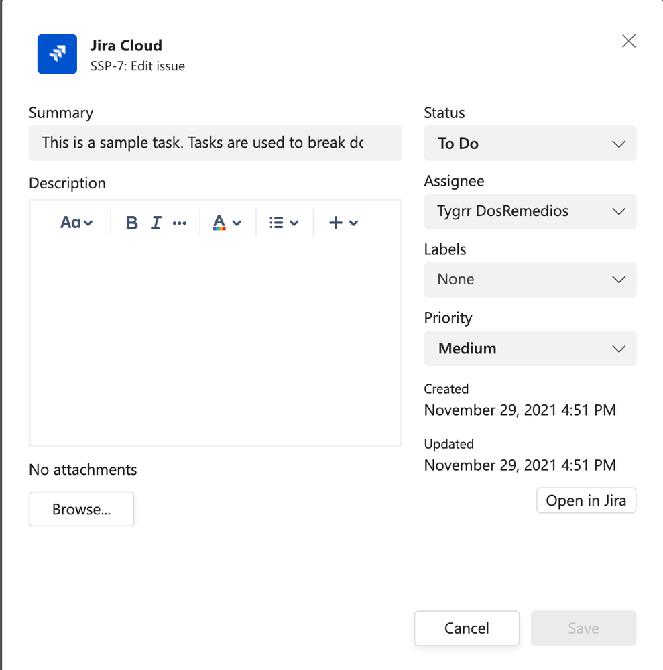Viewport: 663px width, 670px height.
Task: Toggle bold formatting in description
Action: point(131,223)
